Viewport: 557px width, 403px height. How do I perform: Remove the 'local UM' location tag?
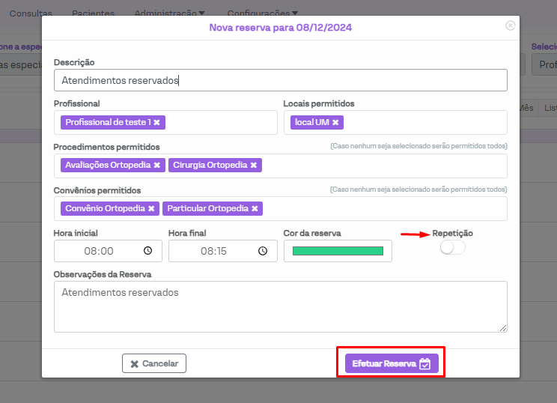pos(335,122)
